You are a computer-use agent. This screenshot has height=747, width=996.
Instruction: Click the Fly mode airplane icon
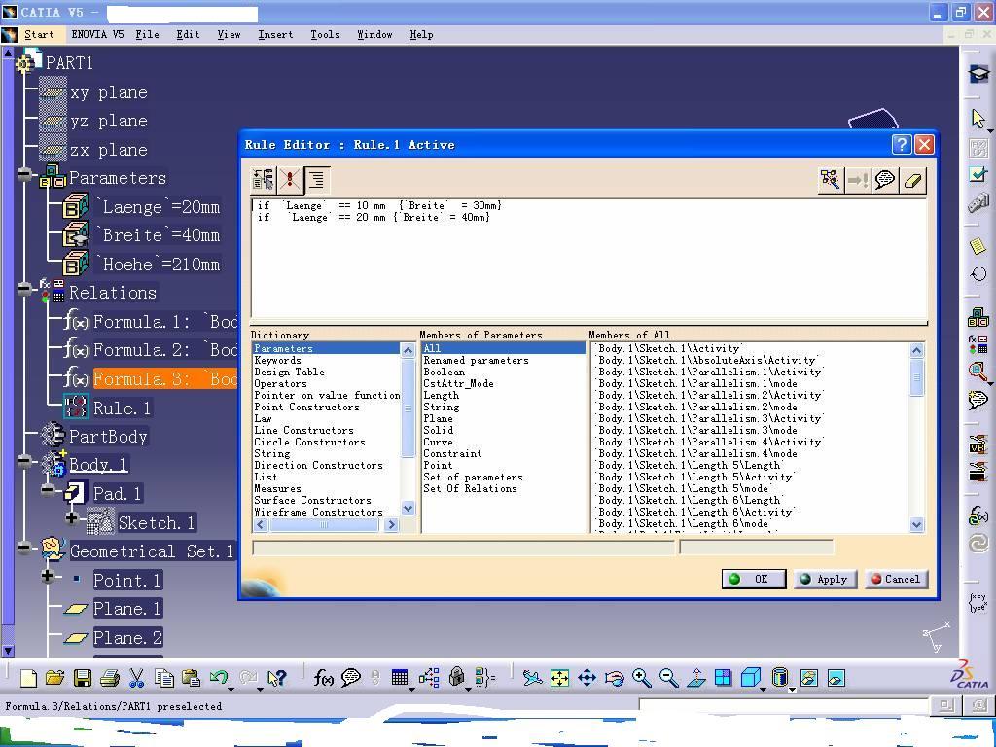(532, 678)
